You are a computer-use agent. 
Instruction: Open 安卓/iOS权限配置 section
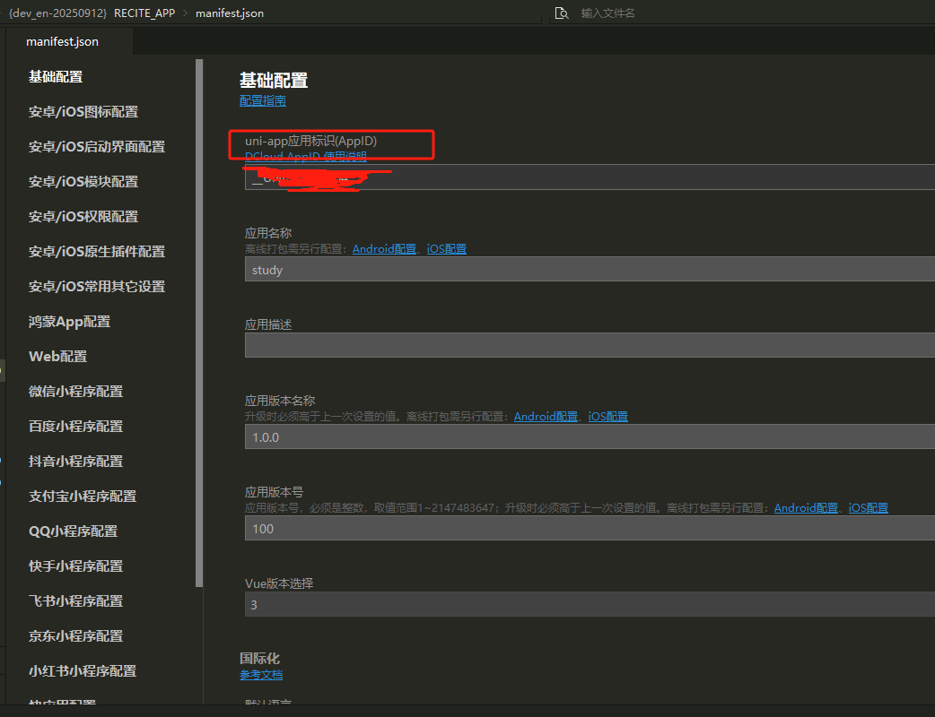click(83, 217)
